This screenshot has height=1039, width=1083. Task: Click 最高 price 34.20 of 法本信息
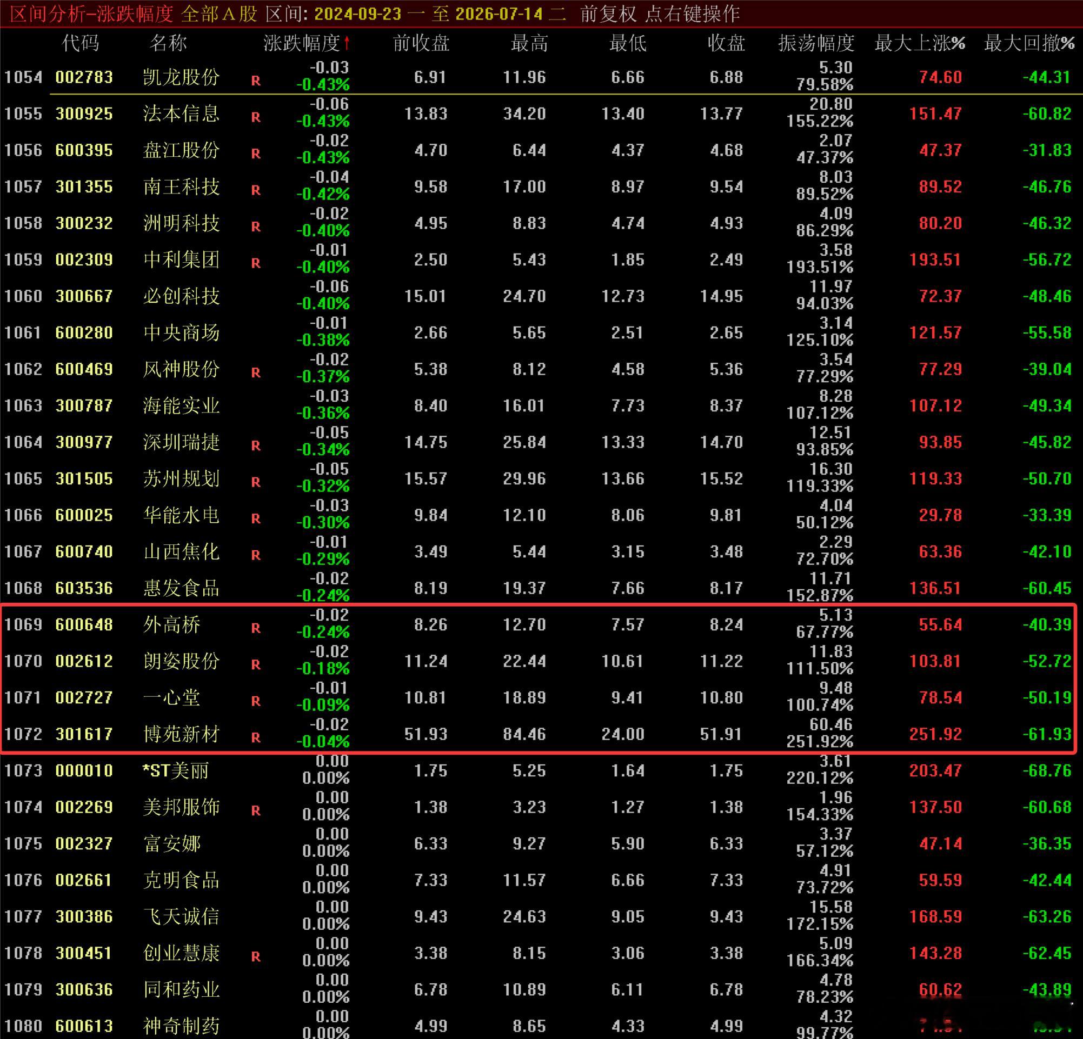click(524, 113)
